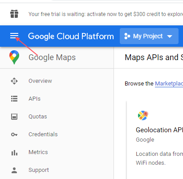
Task: Click the project hexagon dots icon
Action: [127, 36]
